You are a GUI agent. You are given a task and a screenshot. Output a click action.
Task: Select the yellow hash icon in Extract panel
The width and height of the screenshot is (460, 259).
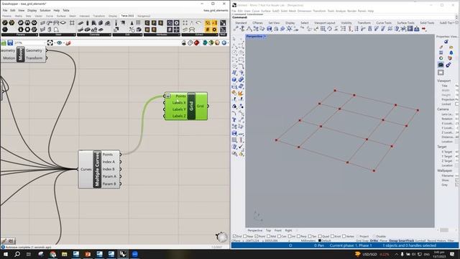click(x=208, y=29)
